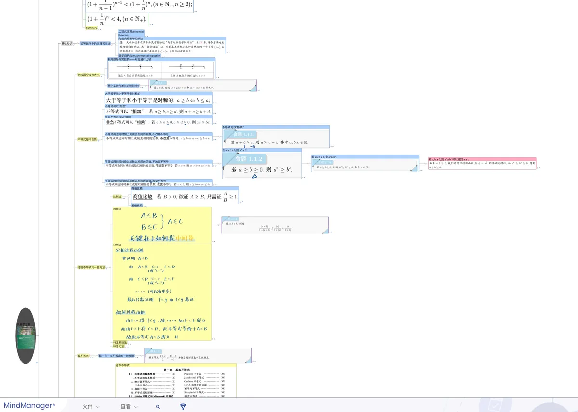Select the 比较法 topic
The height and width of the screenshot is (412, 578).
(117, 197)
